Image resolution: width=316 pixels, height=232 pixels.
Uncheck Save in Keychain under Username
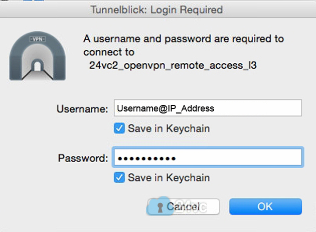tap(119, 129)
